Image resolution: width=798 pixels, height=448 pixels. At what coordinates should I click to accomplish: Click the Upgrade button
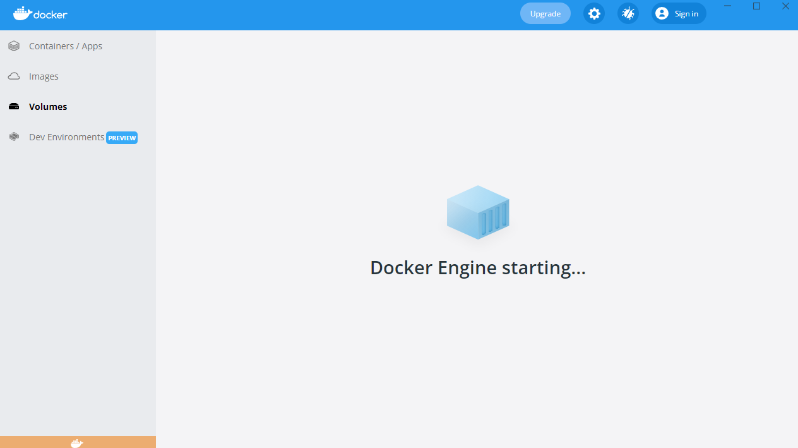544,13
